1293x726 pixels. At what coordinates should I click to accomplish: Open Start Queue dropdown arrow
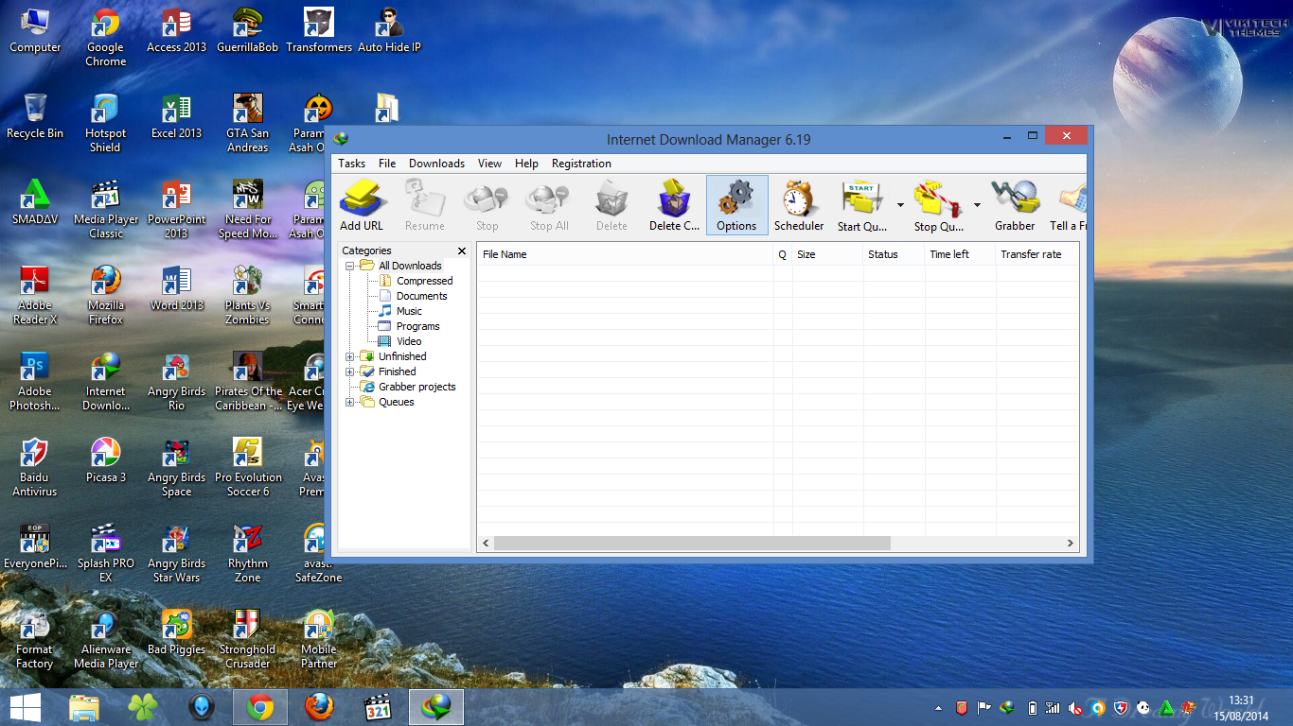[900, 204]
